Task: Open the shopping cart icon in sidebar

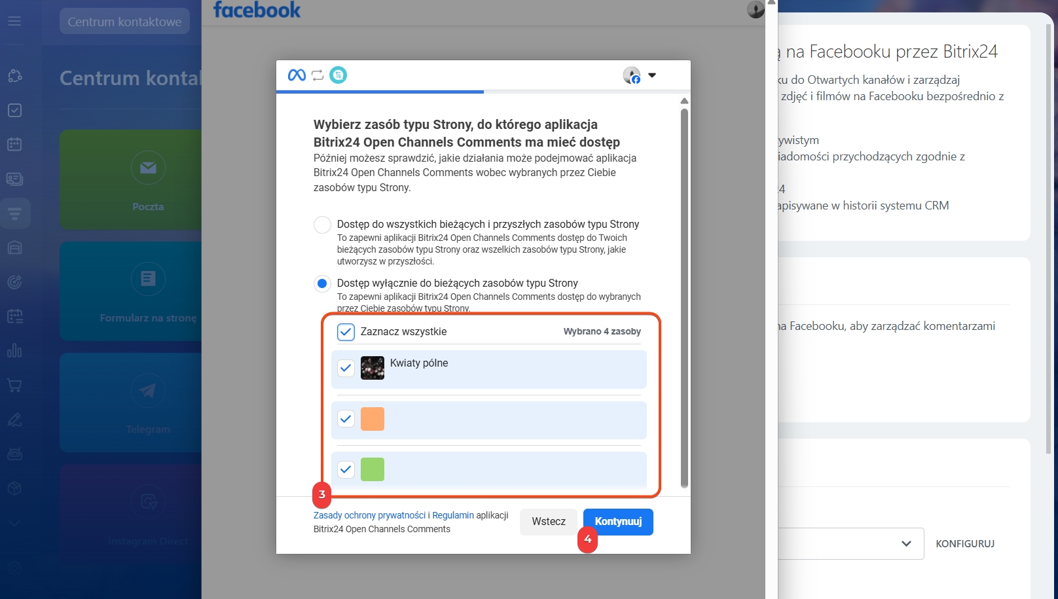Action: (14, 386)
